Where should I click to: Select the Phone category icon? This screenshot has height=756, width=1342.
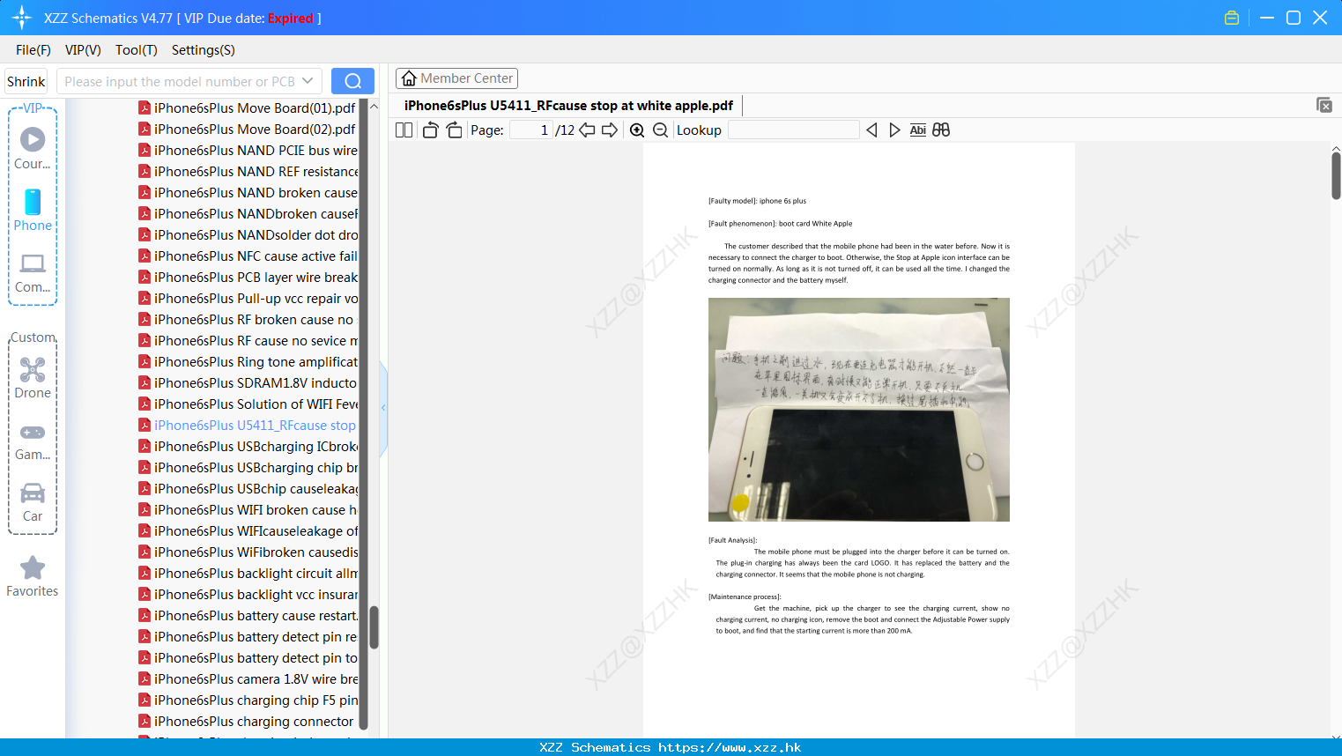point(33,202)
